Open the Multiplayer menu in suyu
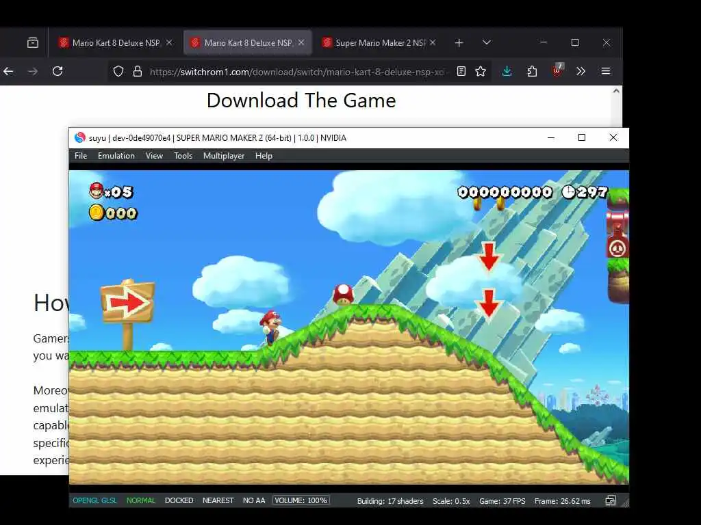 (x=224, y=156)
